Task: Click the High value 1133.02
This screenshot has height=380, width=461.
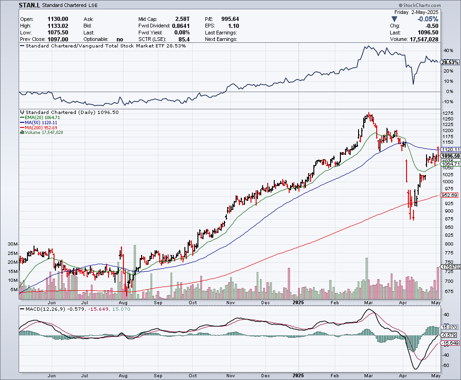Action: (x=58, y=26)
